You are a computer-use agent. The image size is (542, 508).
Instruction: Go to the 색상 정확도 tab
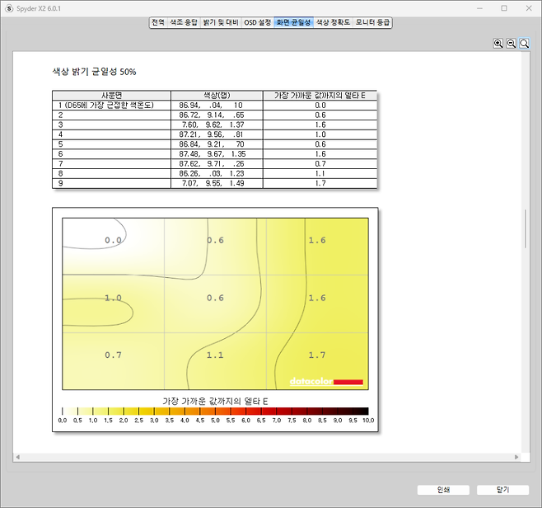point(333,22)
